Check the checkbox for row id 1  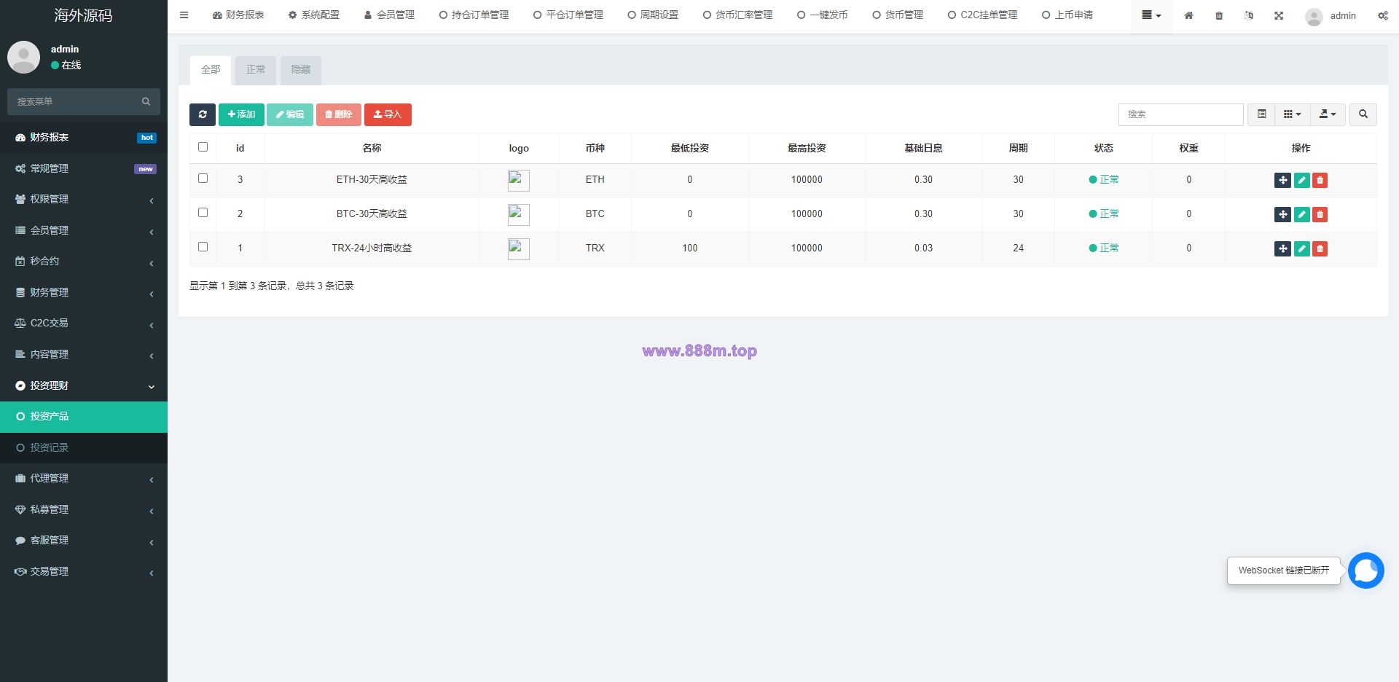pyautogui.click(x=203, y=247)
